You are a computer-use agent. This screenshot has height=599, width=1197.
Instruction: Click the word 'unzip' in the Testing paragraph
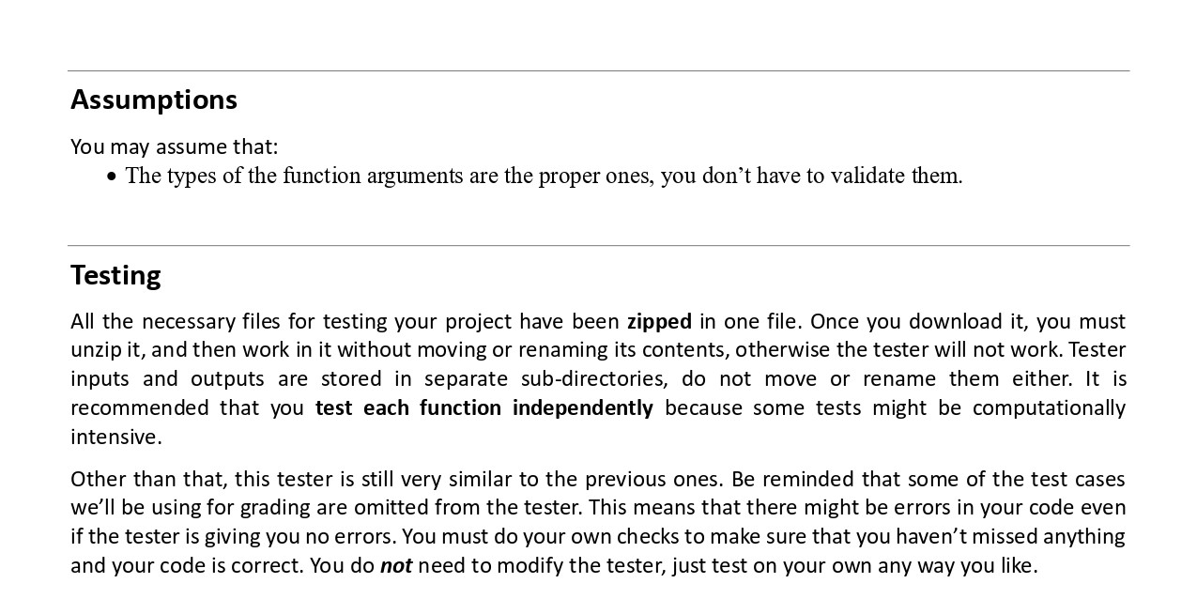click(x=94, y=350)
